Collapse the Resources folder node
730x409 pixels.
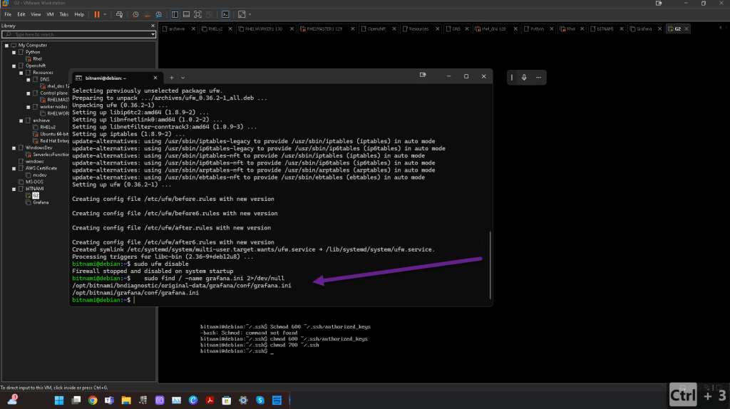[x=21, y=73]
